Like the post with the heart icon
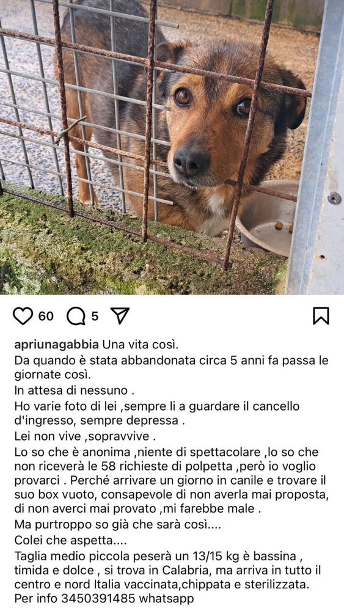The width and height of the screenshot is (344, 611). click(23, 316)
